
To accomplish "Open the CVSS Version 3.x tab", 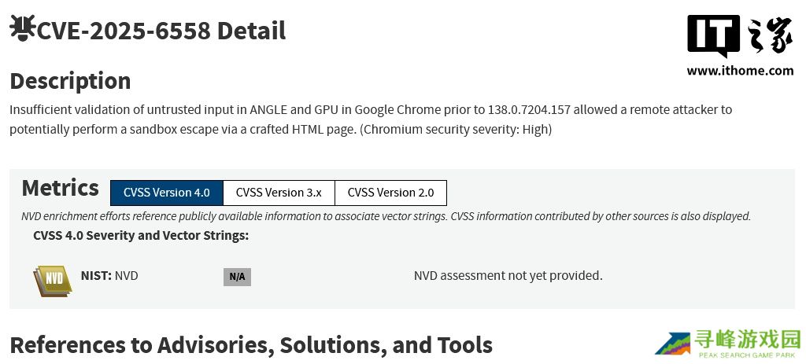I will point(279,193).
